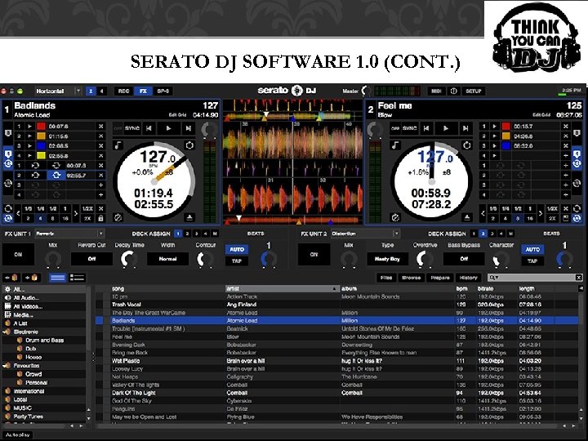Open the Prepare panel tab
This screenshot has width=588, height=441.
[440, 278]
